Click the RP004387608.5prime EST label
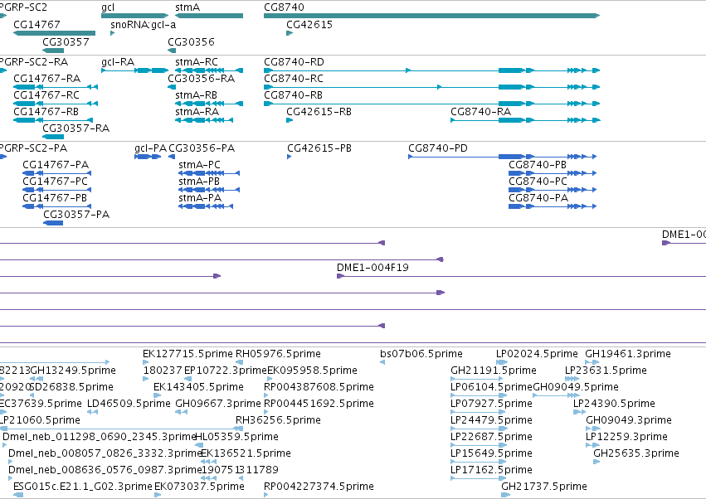The width and height of the screenshot is (706, 499). (x=319, y=387)
